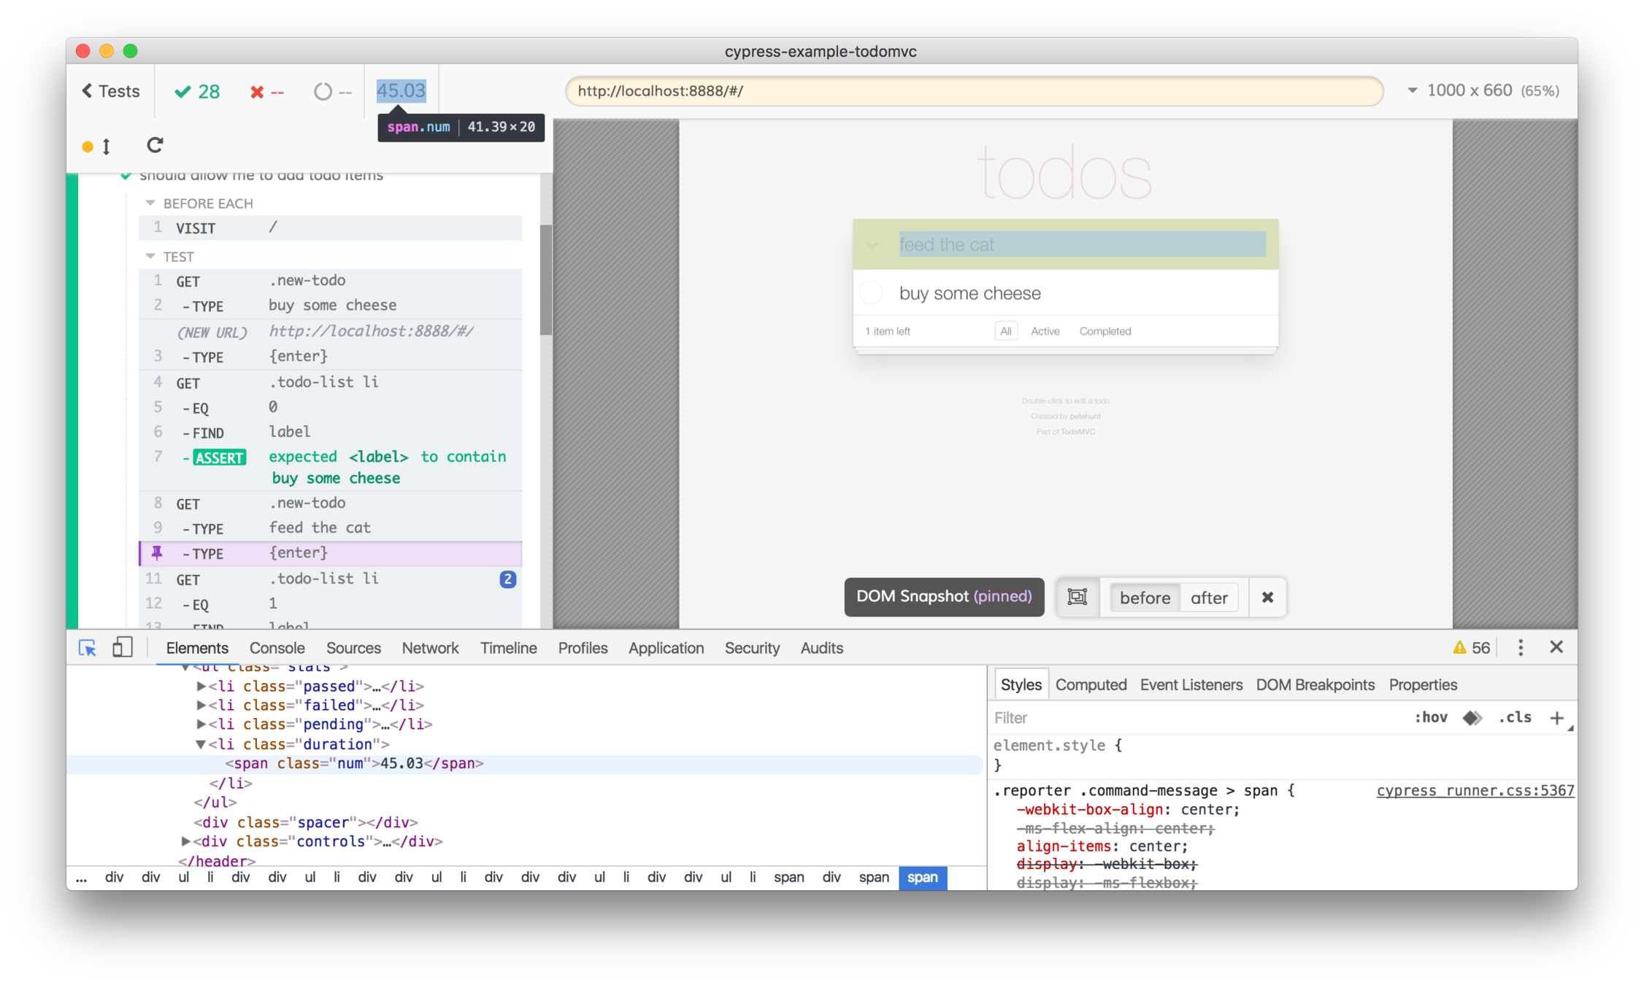The height and width of the screenshot is (985, 1644).
Task: Click the pin icon on TYPE {enter}
Action: click(157, 553)
